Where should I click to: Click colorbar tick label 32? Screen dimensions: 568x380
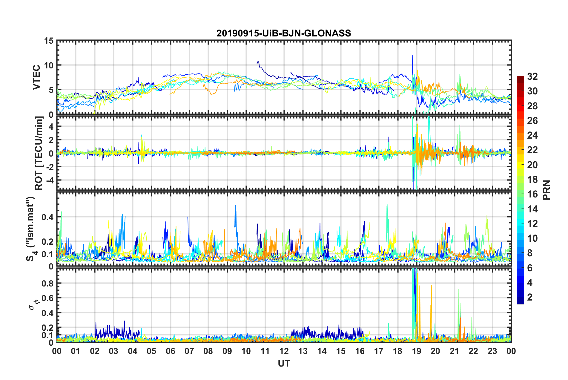(x=532, y=76)
